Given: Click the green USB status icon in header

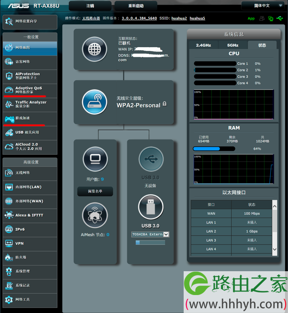Looking at the screenshot, I should pos(280,18).
